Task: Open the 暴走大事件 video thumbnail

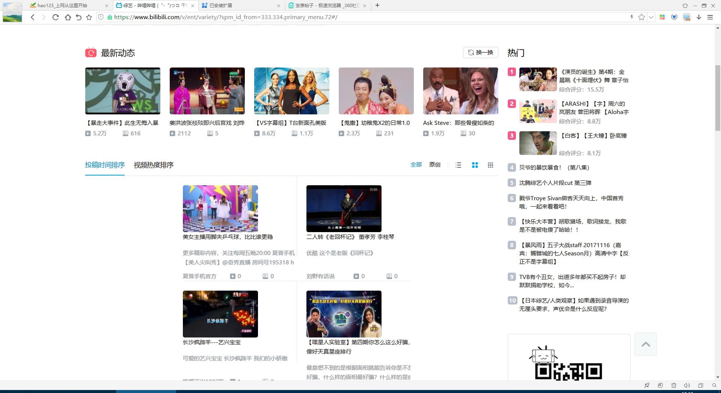Action: click(123, 91)
